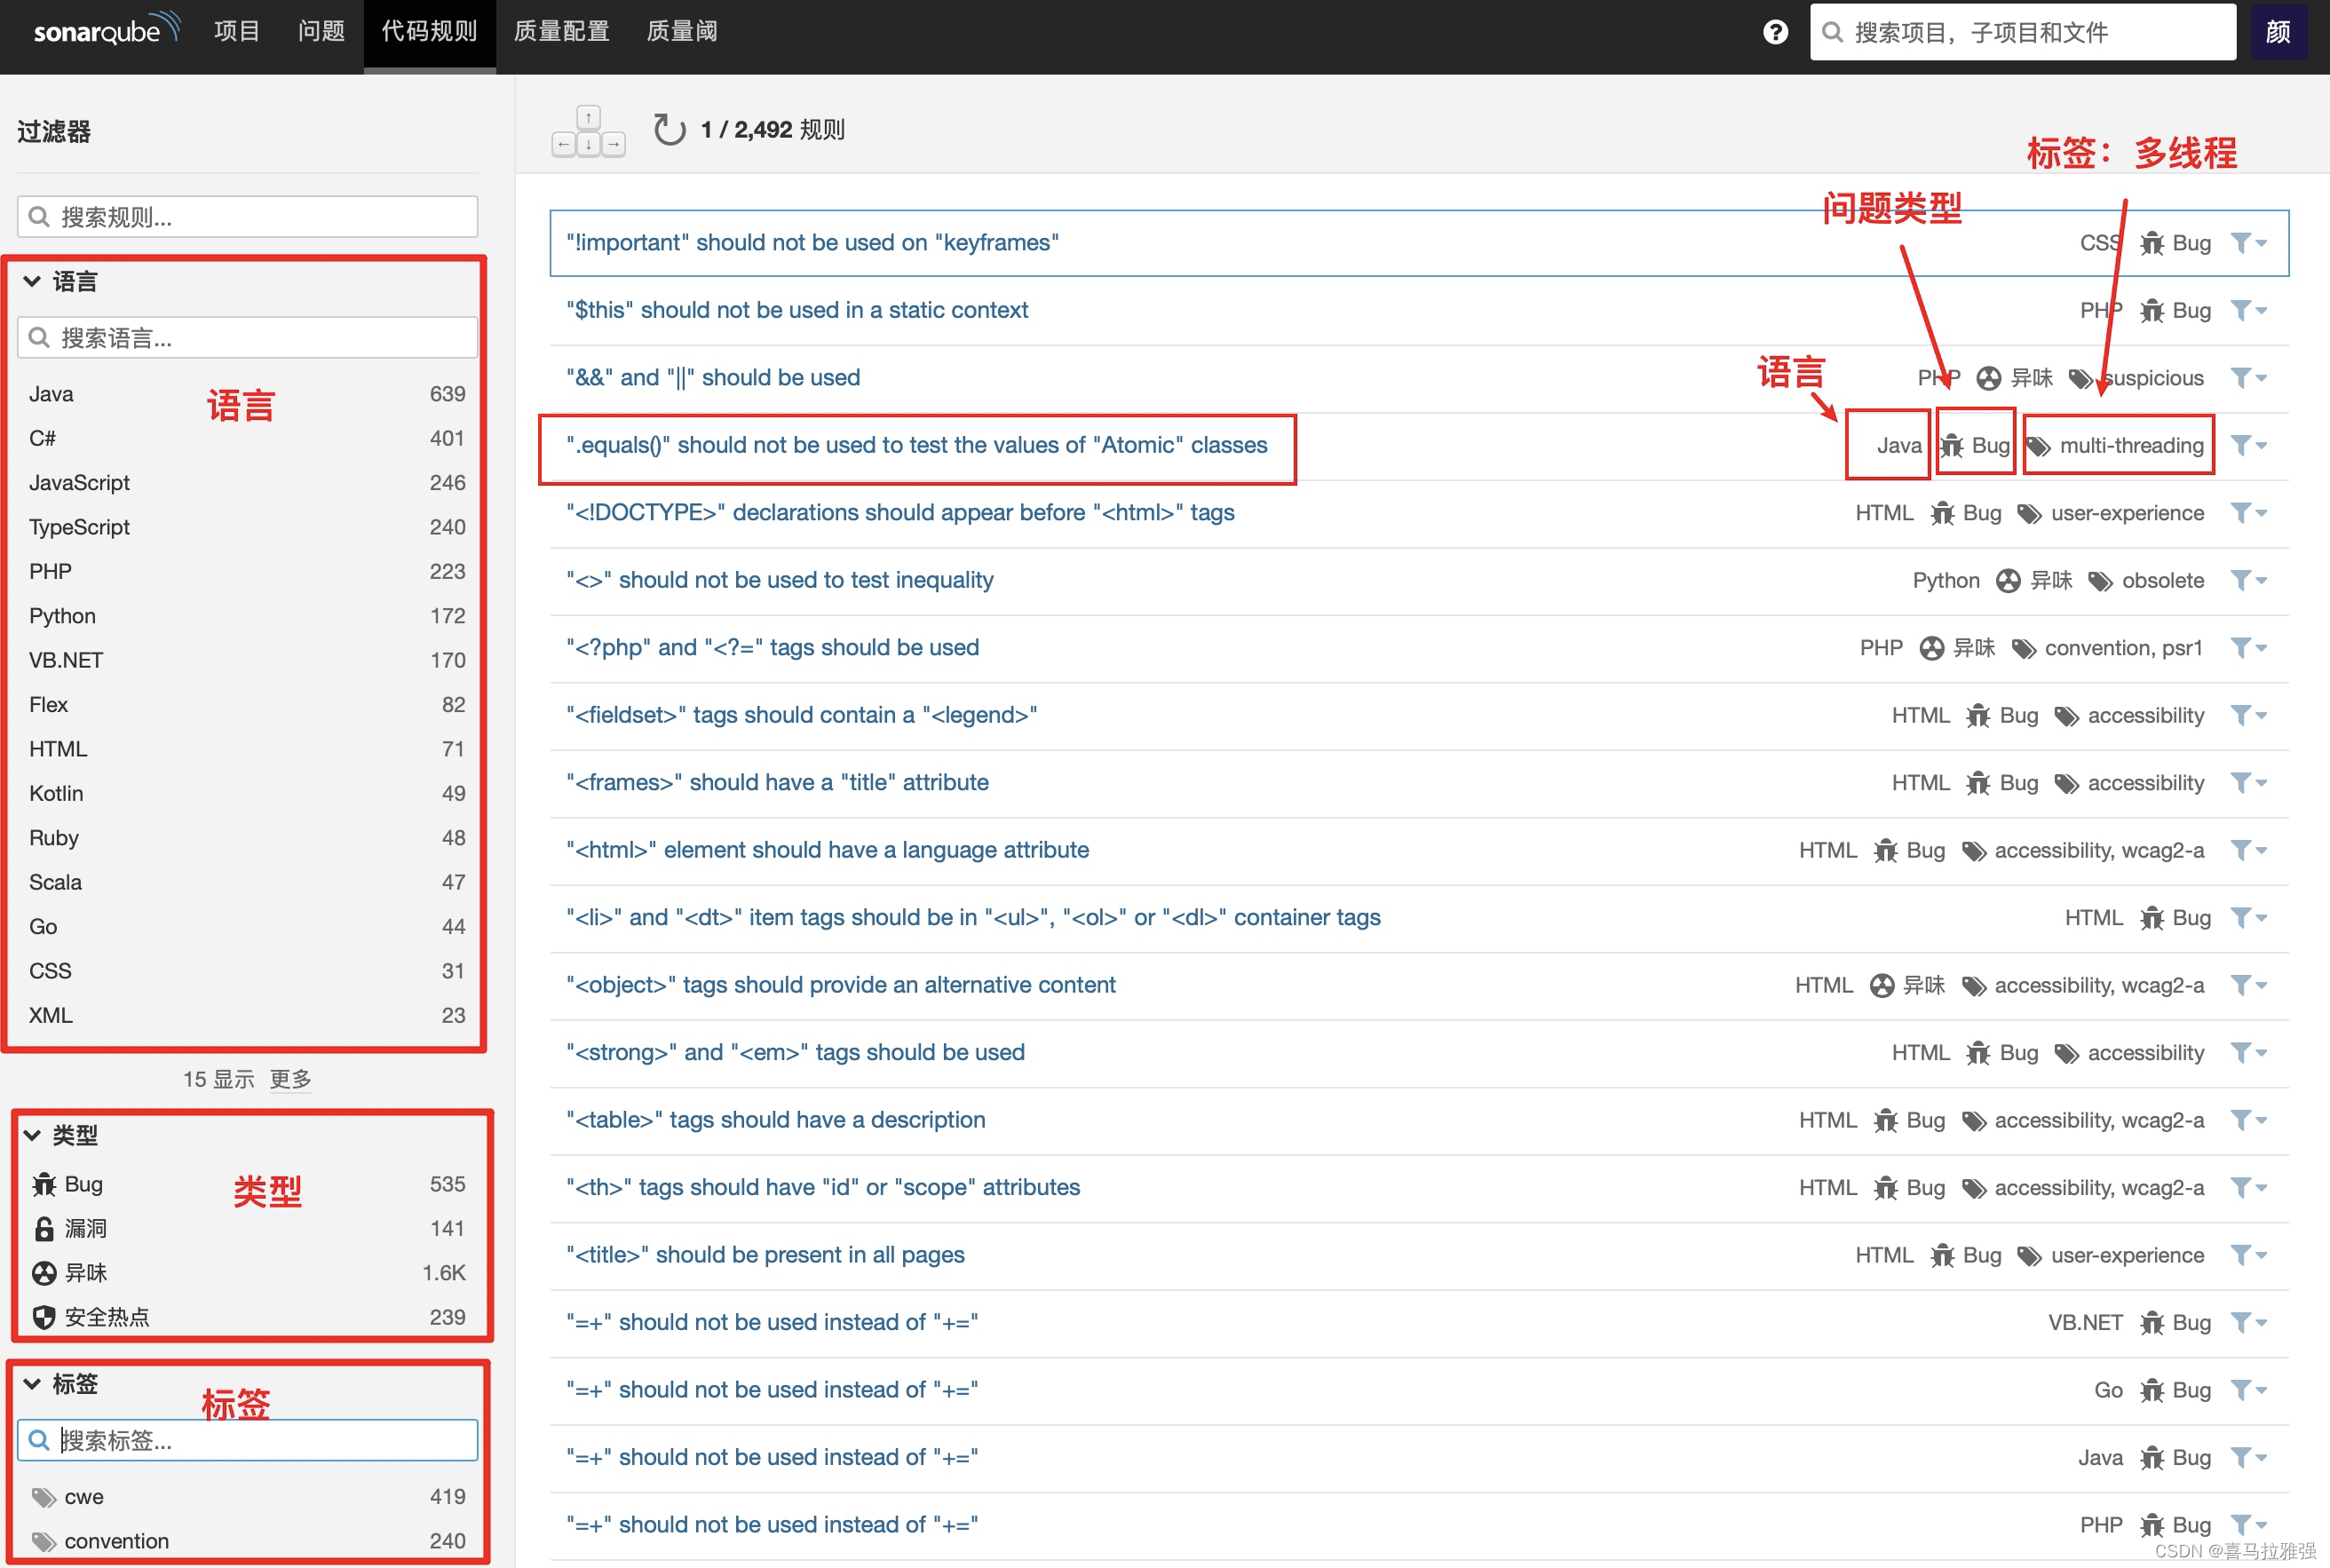Viewport: 2330px width, 1568px height.
Task: Open filter dropdown on "!important" keyframes rule
Action: point(2248,243)
